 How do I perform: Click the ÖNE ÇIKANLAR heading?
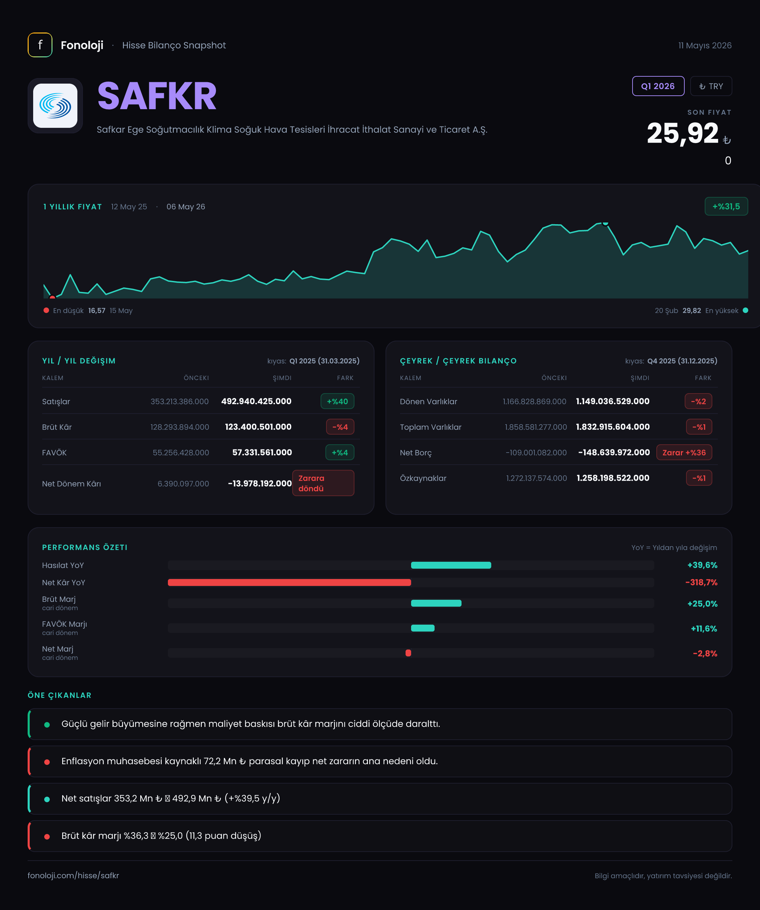click(x=59, y=695)
